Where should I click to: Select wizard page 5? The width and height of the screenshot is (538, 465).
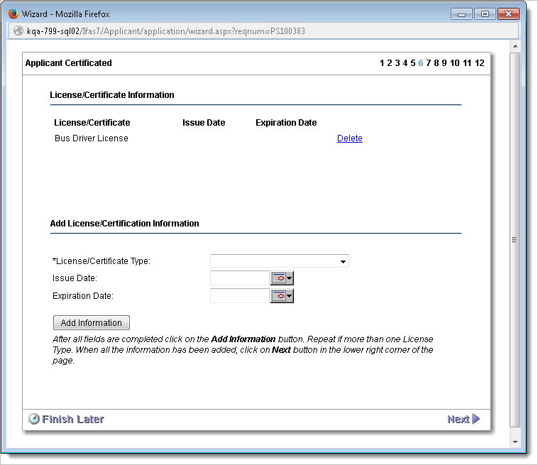tap(413, 63)
